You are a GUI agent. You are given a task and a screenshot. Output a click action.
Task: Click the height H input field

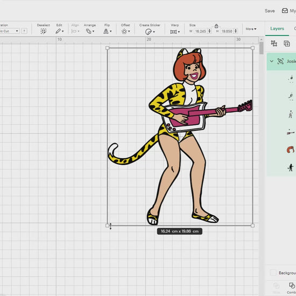tap(227, 31)
